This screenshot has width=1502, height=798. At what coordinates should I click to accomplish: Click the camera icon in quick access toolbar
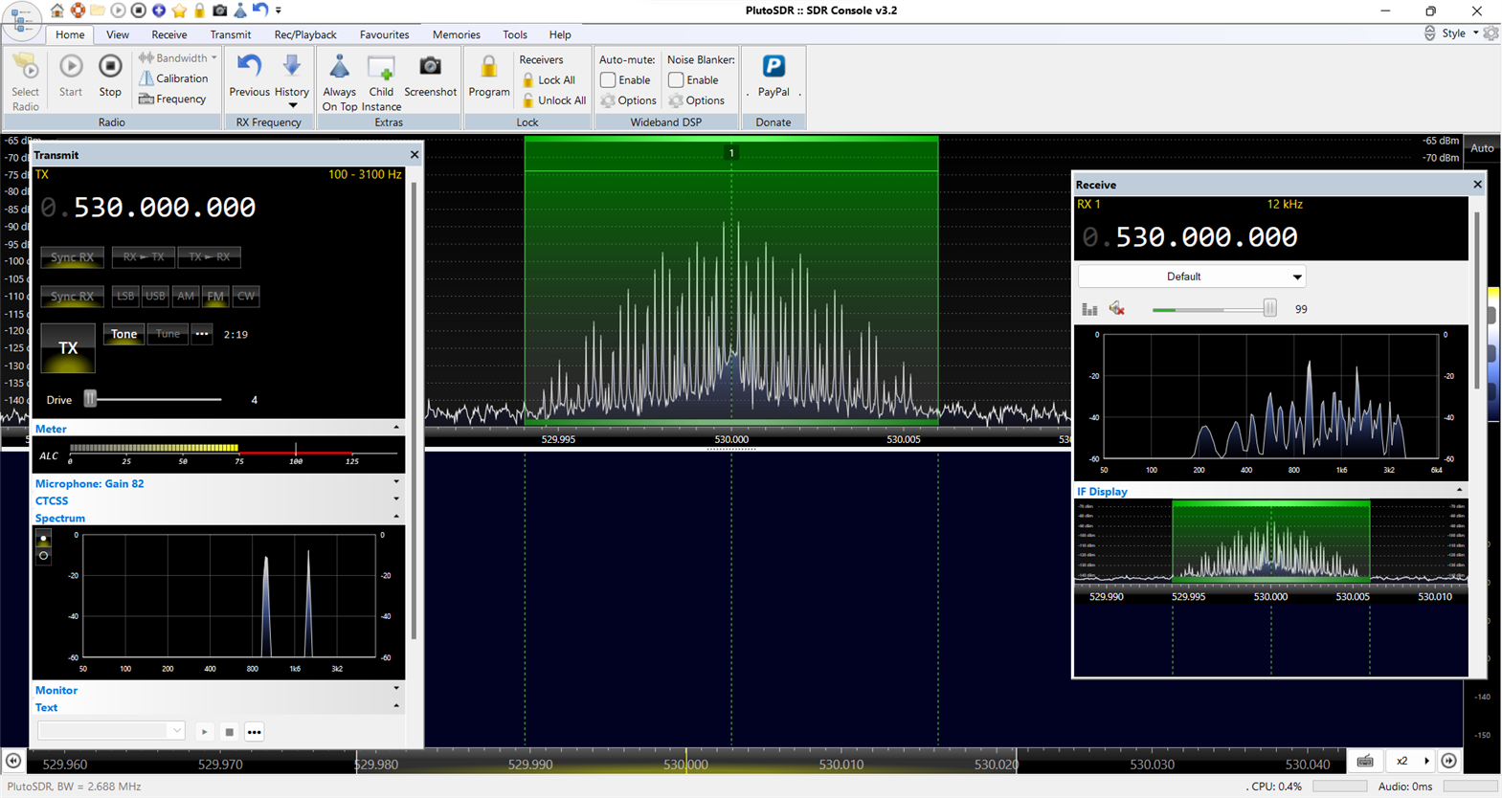click(219, 11)
